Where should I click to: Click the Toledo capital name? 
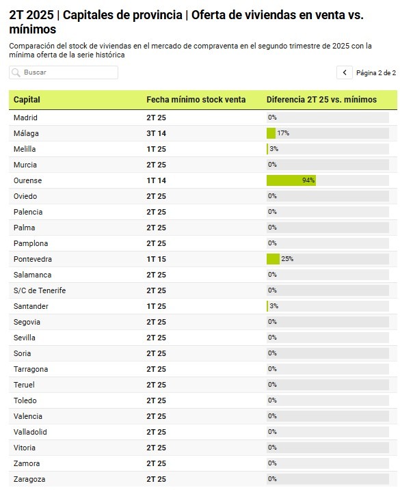(25, 400)
